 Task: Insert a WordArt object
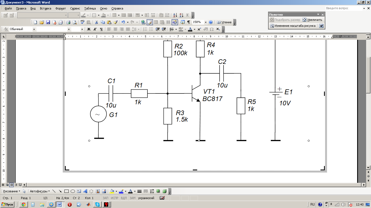(85, 191)
